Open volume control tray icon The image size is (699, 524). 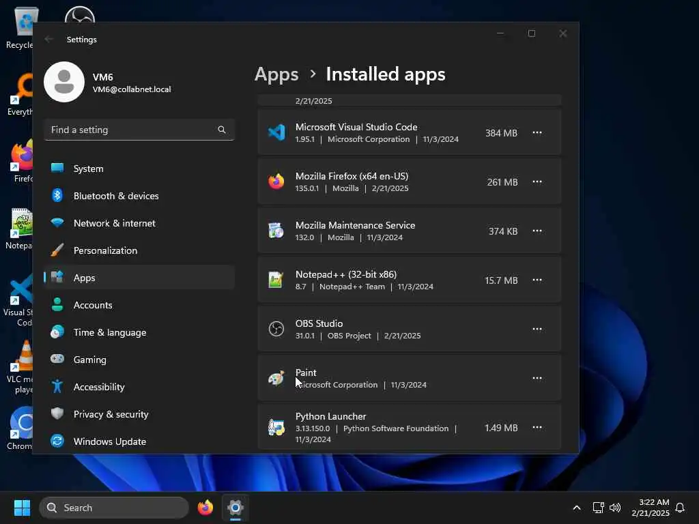click(x=615, y=508)
